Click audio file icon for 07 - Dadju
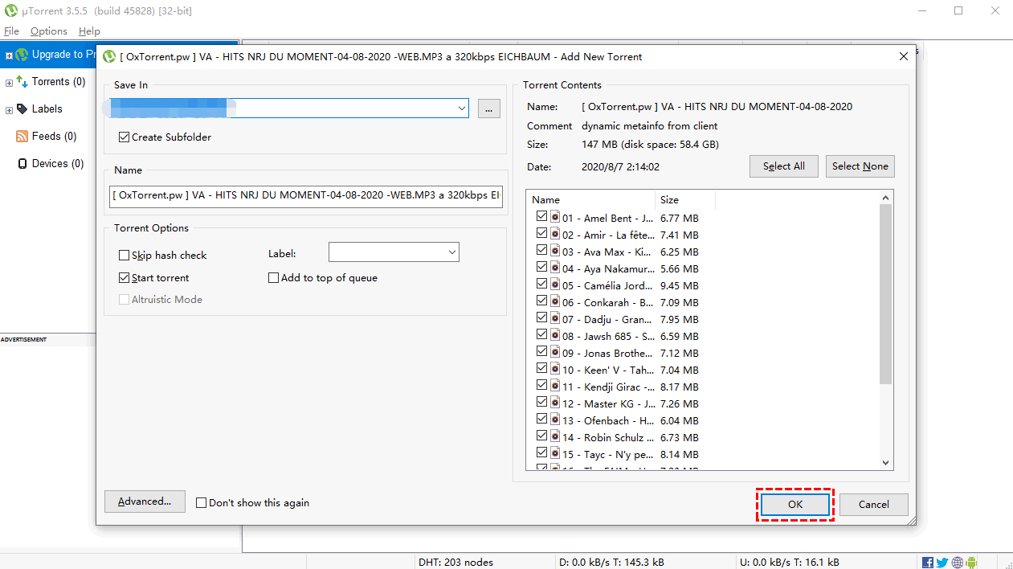The image size is (1013, 569). pos(555,318)
